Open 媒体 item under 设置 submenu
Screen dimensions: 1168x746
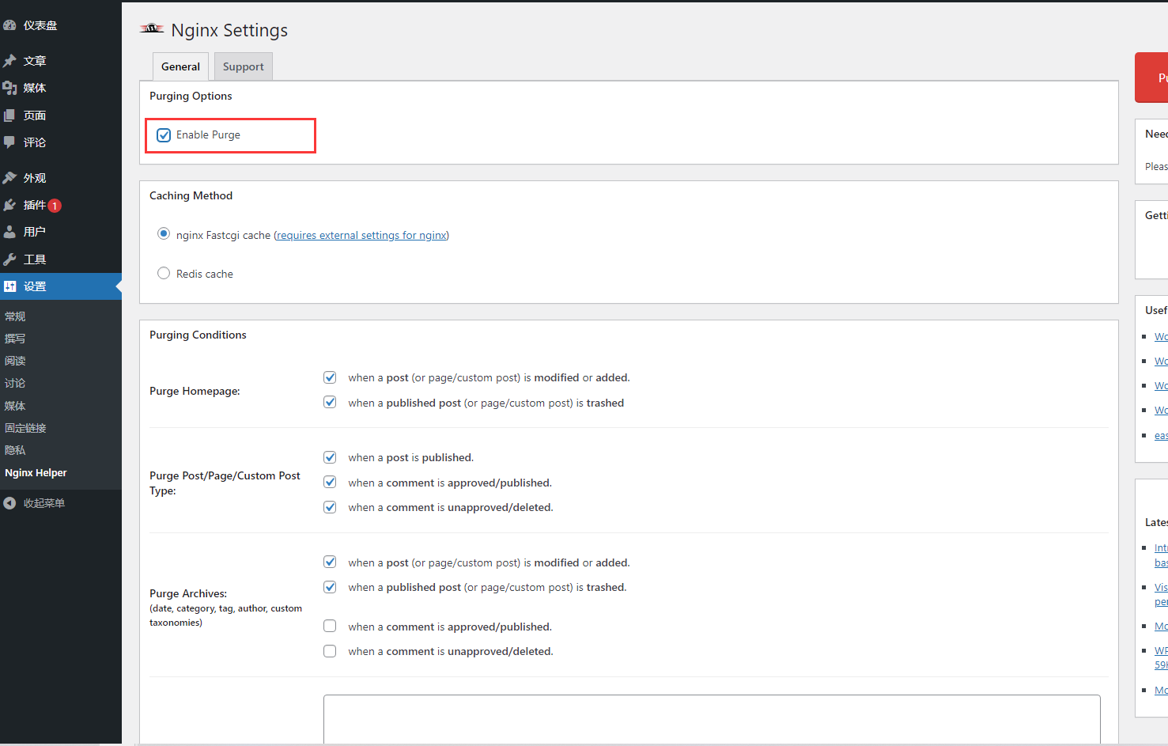click(x=15, y=406)
